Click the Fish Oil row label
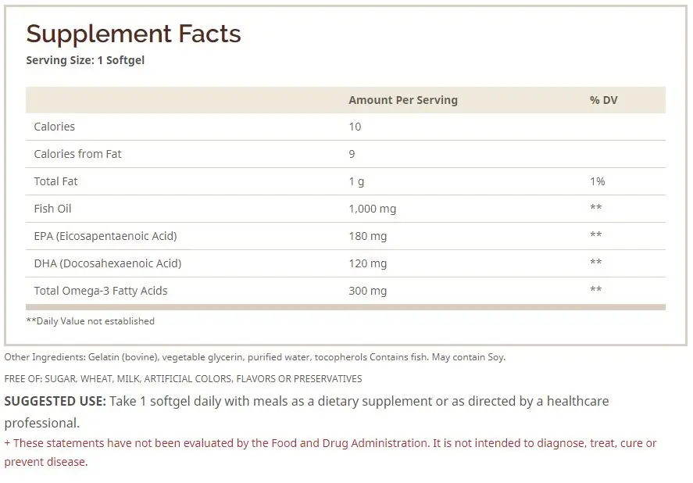The width and height of the screenshot is (693, 483). pyautogui.click(x=52, y=209)
